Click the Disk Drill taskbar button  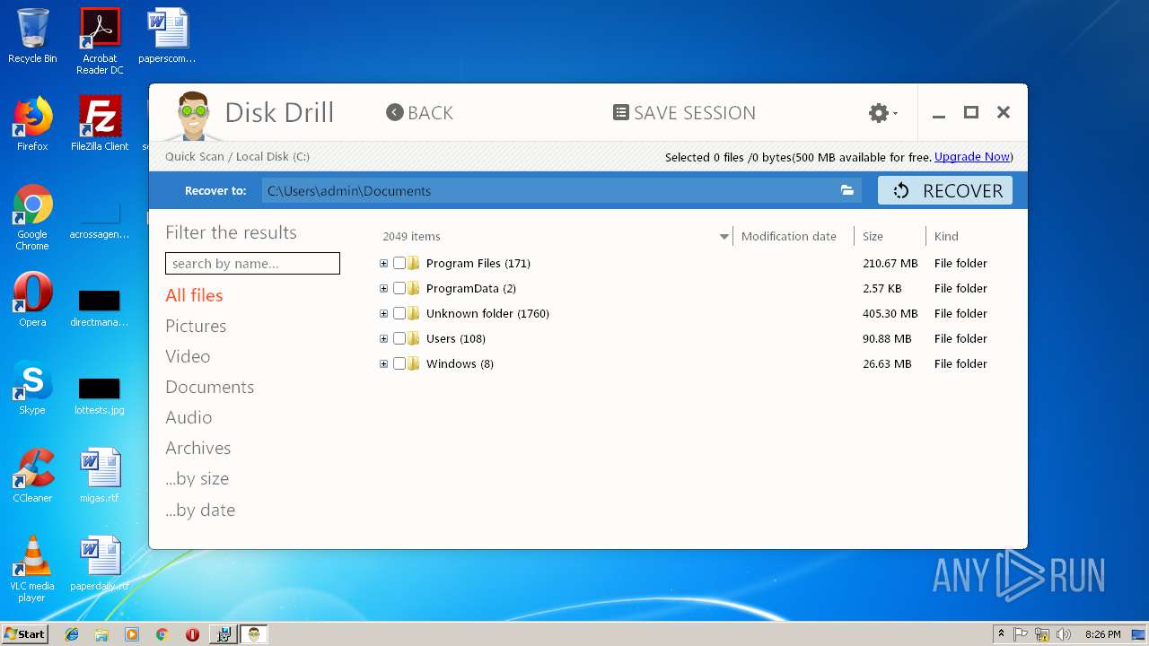coord(254,634)
